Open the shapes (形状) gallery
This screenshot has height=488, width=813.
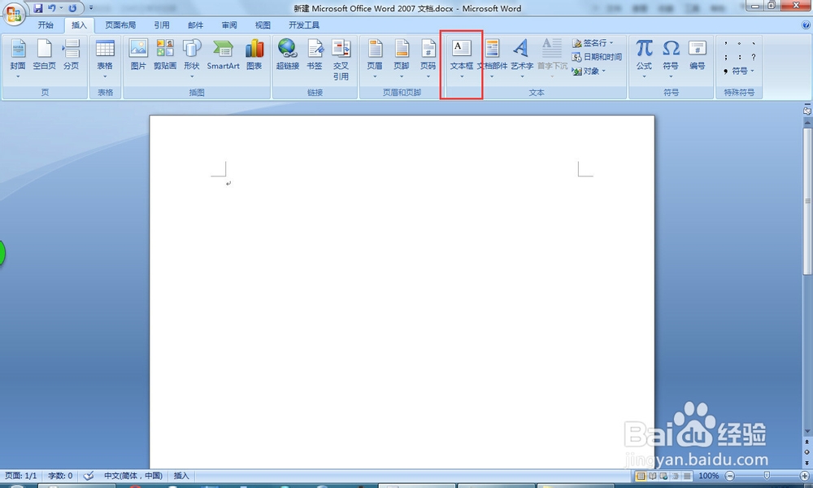191,58
